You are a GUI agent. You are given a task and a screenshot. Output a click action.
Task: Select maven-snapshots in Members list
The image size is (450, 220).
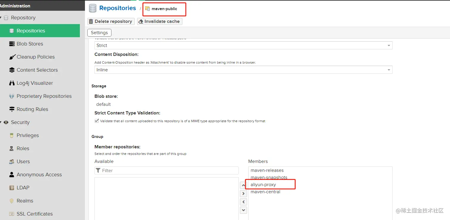269,177
